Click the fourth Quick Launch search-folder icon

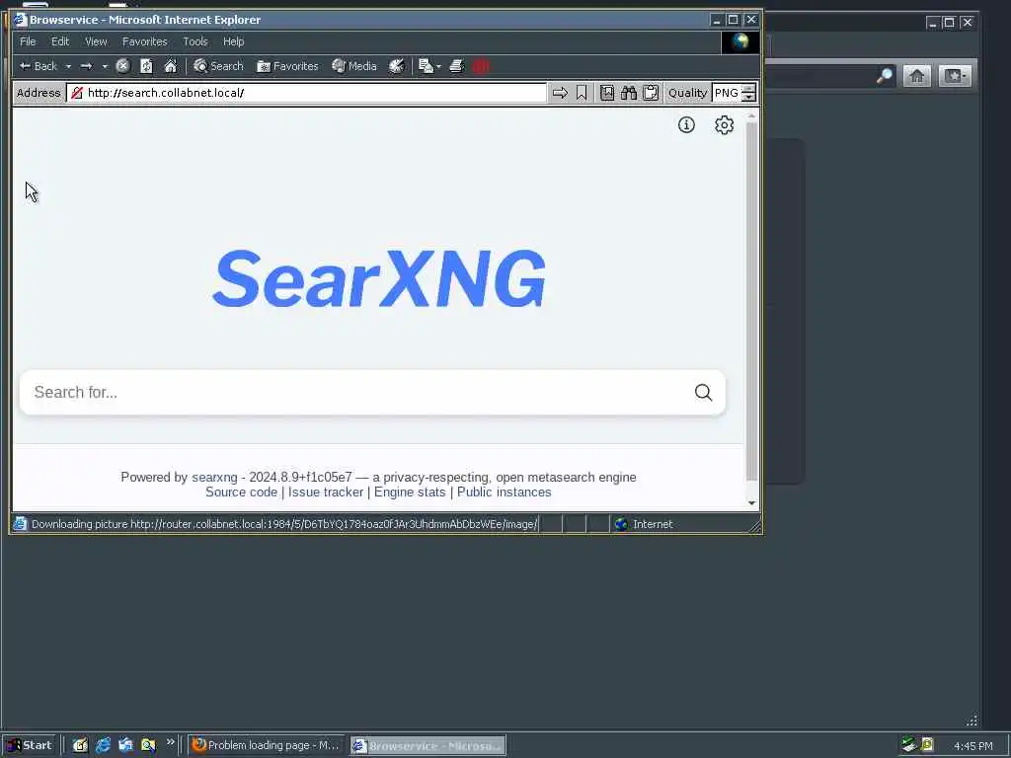pos(148,746)
